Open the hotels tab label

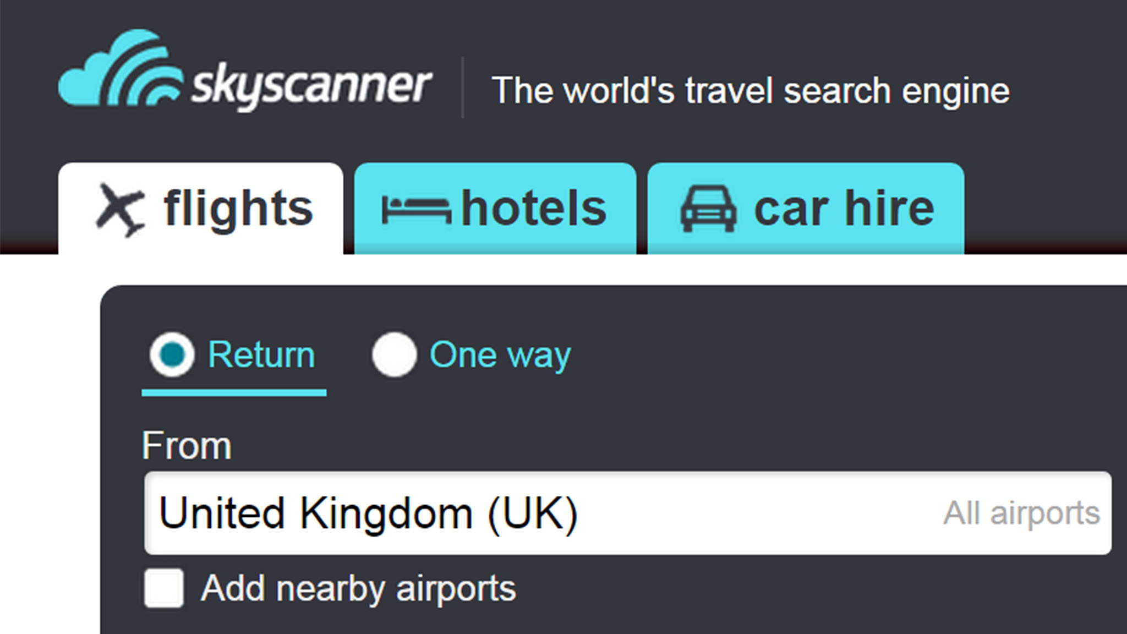[x=533, y=209]
